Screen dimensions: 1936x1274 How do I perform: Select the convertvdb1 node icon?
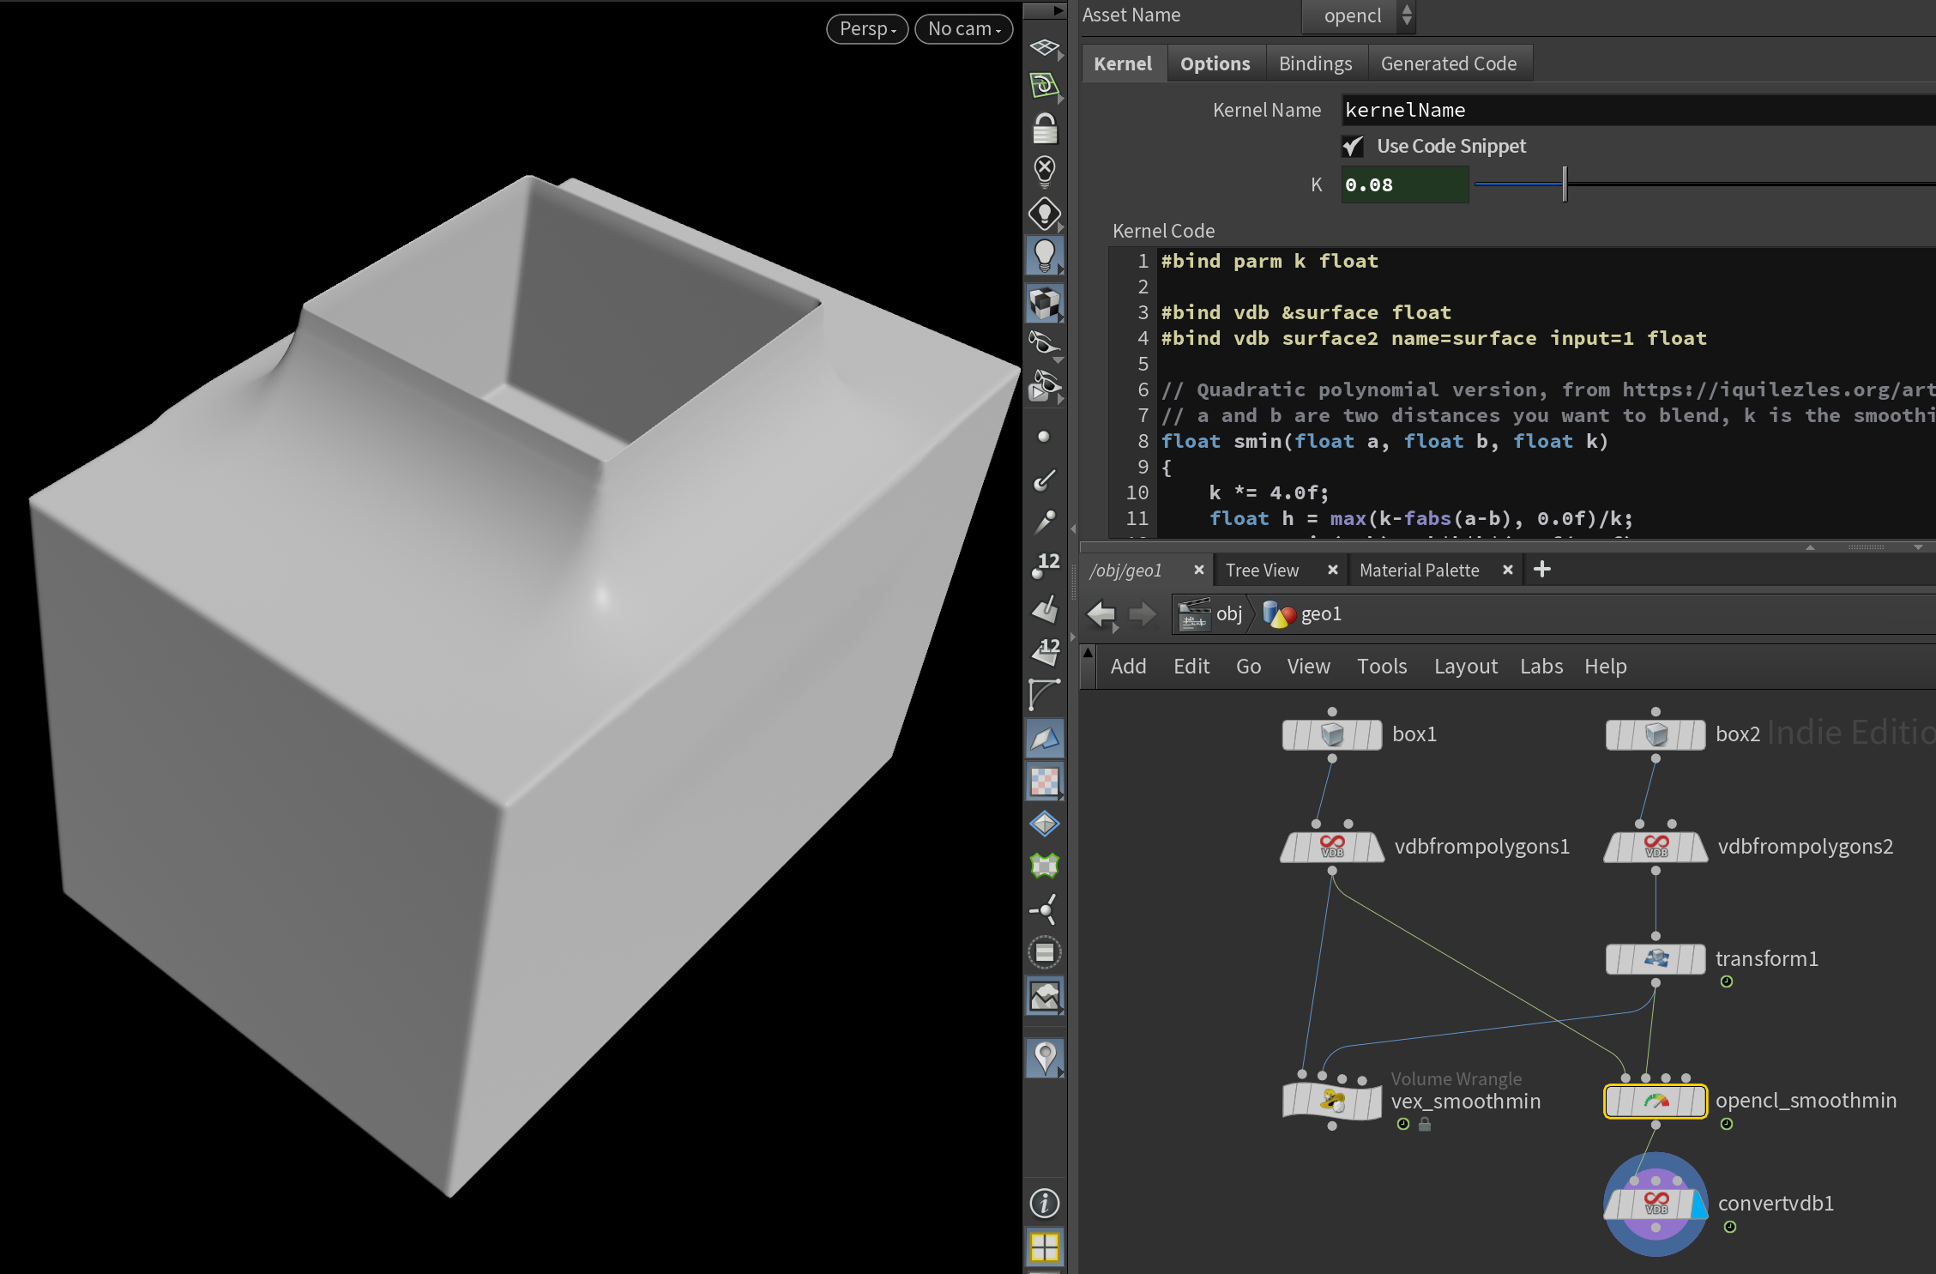1656,1204
